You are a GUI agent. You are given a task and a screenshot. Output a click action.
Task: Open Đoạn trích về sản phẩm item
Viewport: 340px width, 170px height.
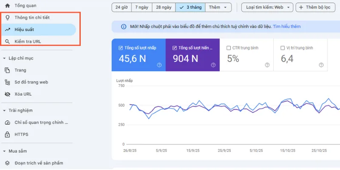pos(38,163)
